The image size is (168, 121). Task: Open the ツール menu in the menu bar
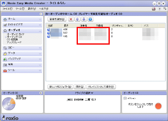click(x=20, y=9)
